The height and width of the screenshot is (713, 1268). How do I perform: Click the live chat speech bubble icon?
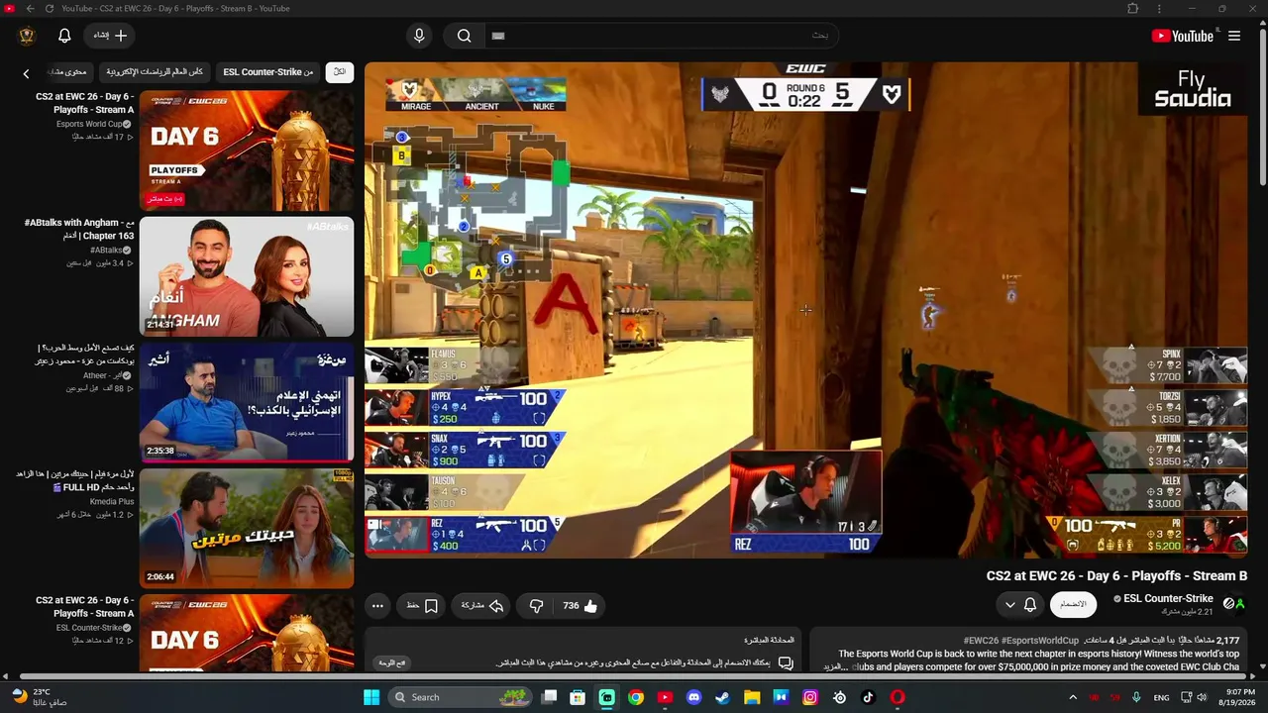(786, 662)
